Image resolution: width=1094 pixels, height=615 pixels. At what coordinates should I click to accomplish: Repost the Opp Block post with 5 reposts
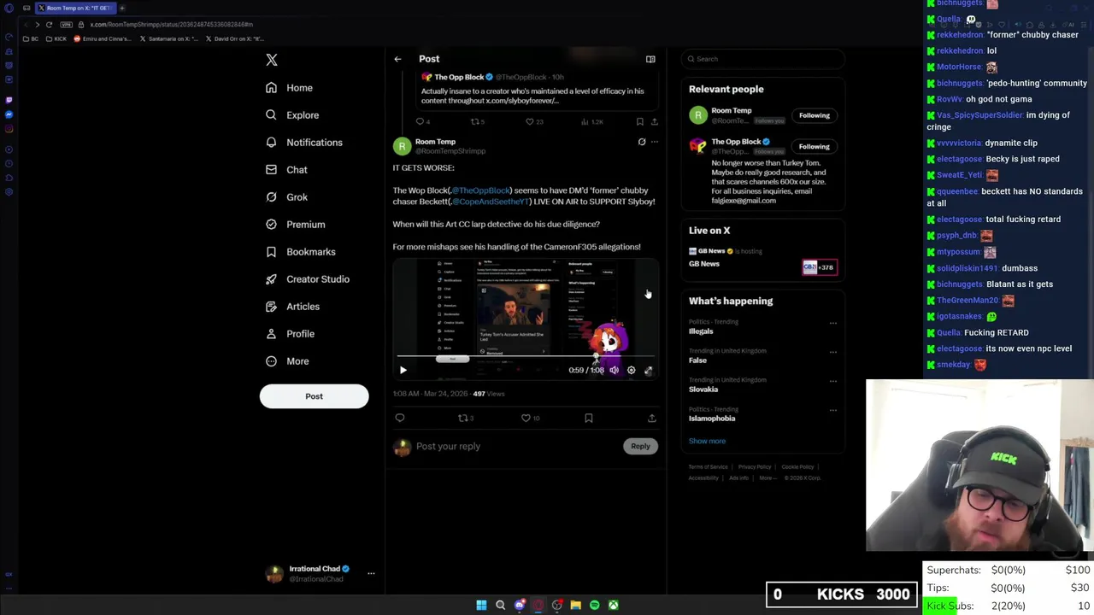[477, 122]
